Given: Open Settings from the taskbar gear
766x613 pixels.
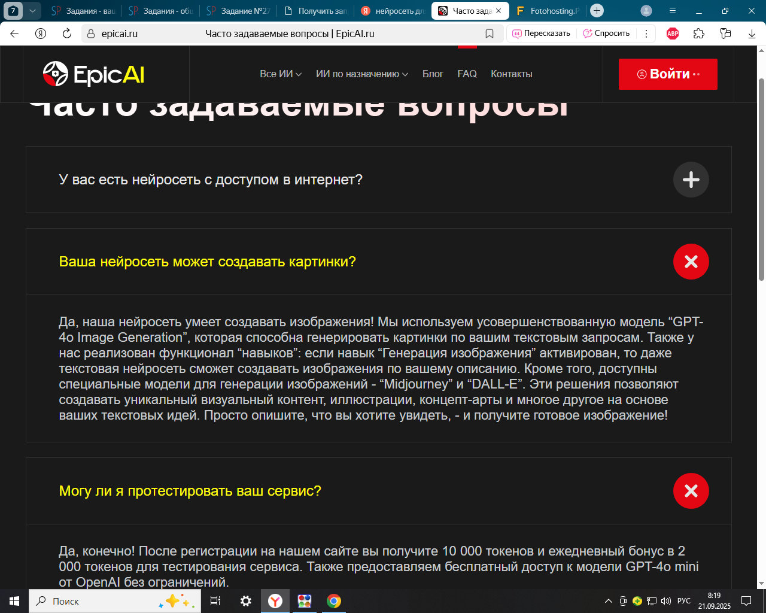Looking at the screenshot, I should [x=246, y=601].
